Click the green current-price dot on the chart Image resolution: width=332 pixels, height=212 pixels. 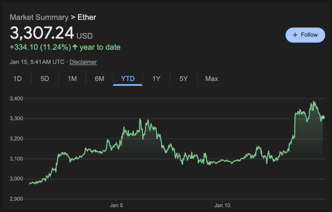point(323,117)
